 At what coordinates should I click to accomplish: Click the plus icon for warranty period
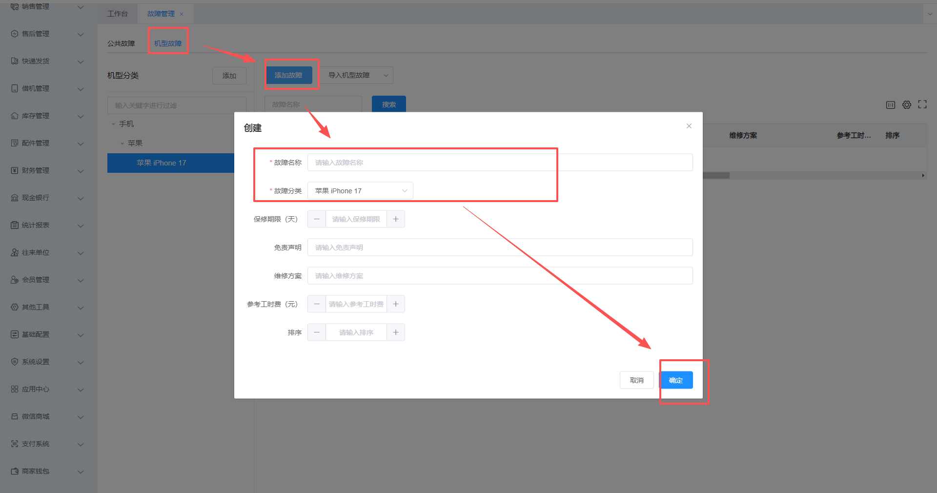pos(396,219)
